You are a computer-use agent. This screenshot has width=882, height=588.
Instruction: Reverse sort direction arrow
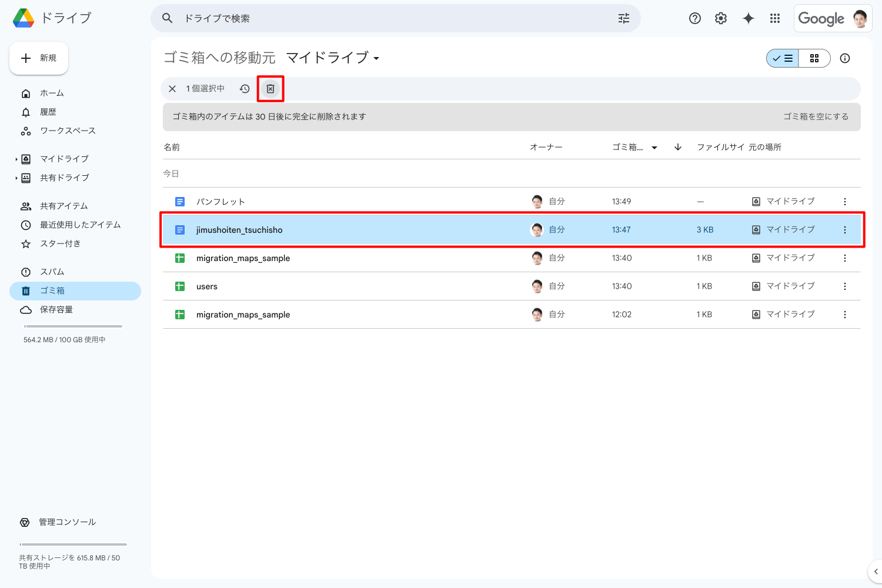coord(678,147)
